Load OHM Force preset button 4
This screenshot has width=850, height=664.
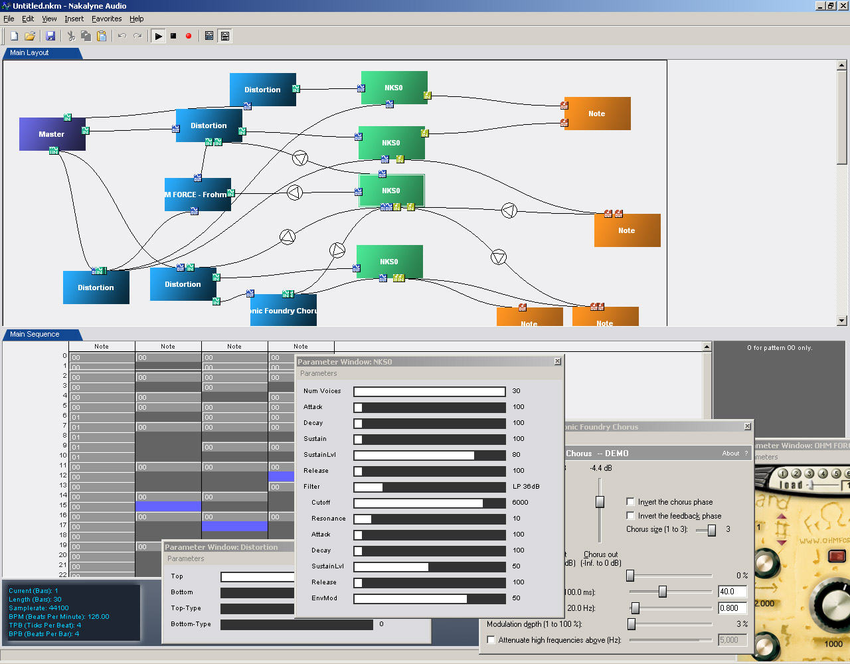click(823, 473)
